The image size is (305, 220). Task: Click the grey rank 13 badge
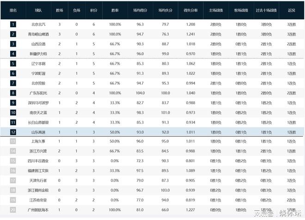(13, 141)
